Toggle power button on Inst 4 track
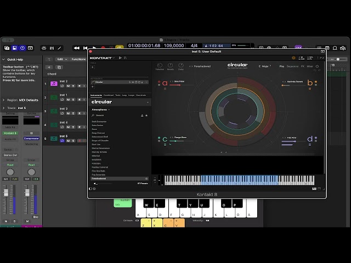The image size is (351, 263). tap(62, 127)
